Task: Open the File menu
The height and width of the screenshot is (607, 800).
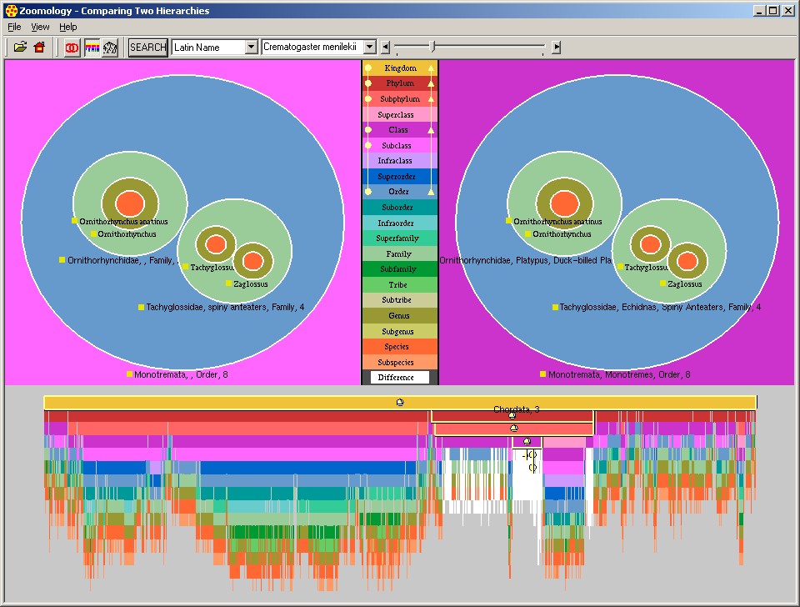Action: coord(14,28)
